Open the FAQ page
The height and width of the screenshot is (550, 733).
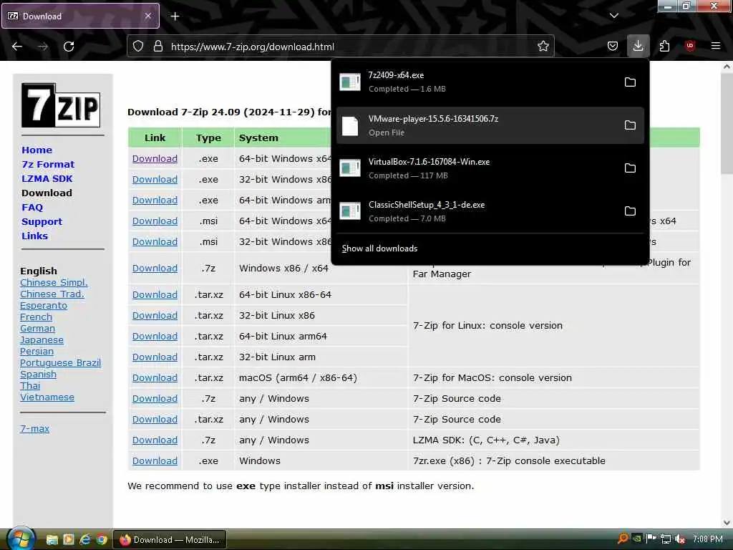point(31,207)
